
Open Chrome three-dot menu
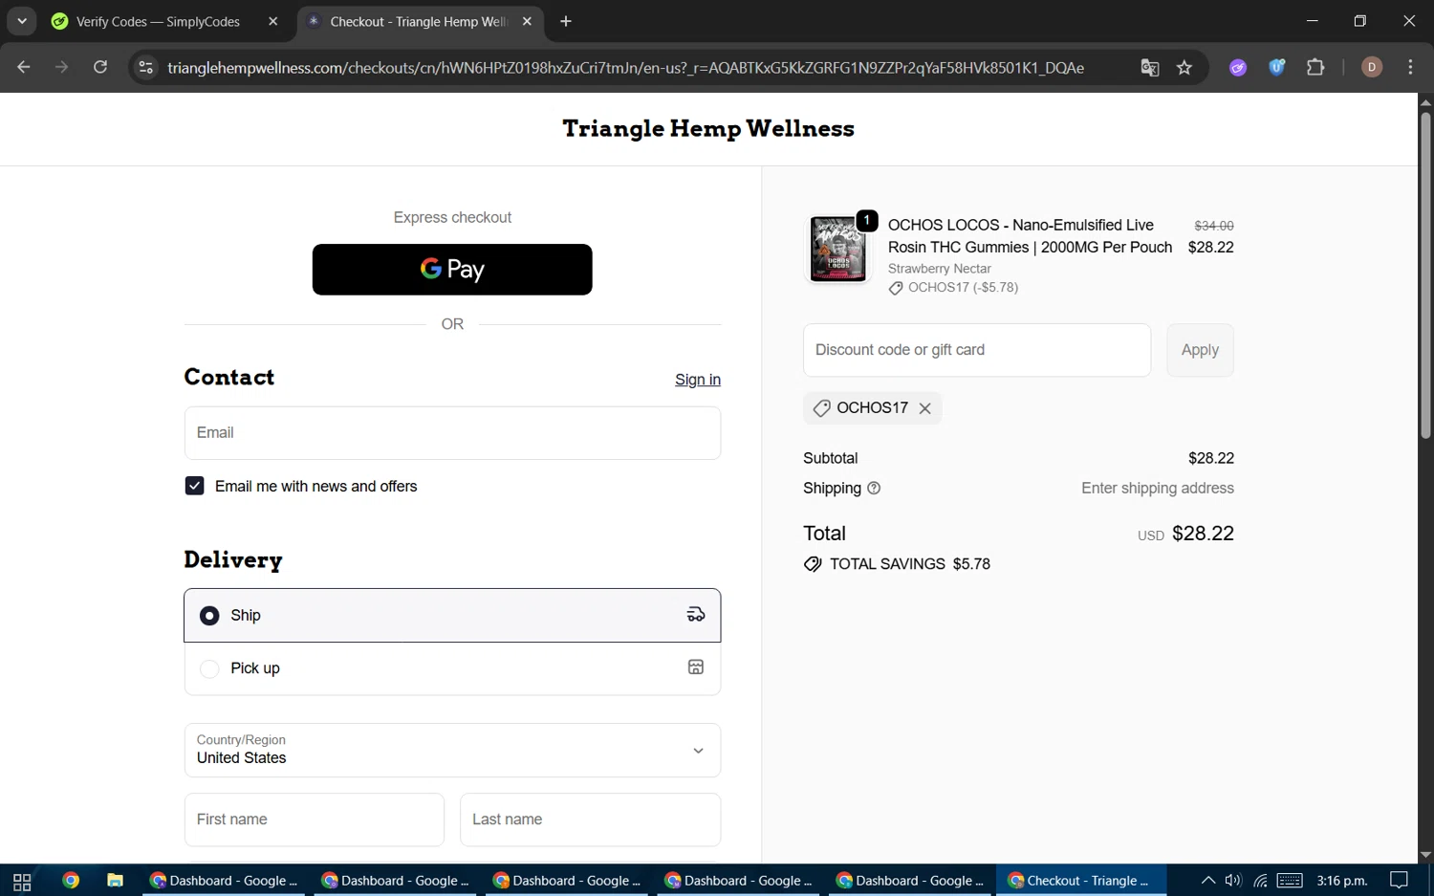click(x=1410, y=67)
